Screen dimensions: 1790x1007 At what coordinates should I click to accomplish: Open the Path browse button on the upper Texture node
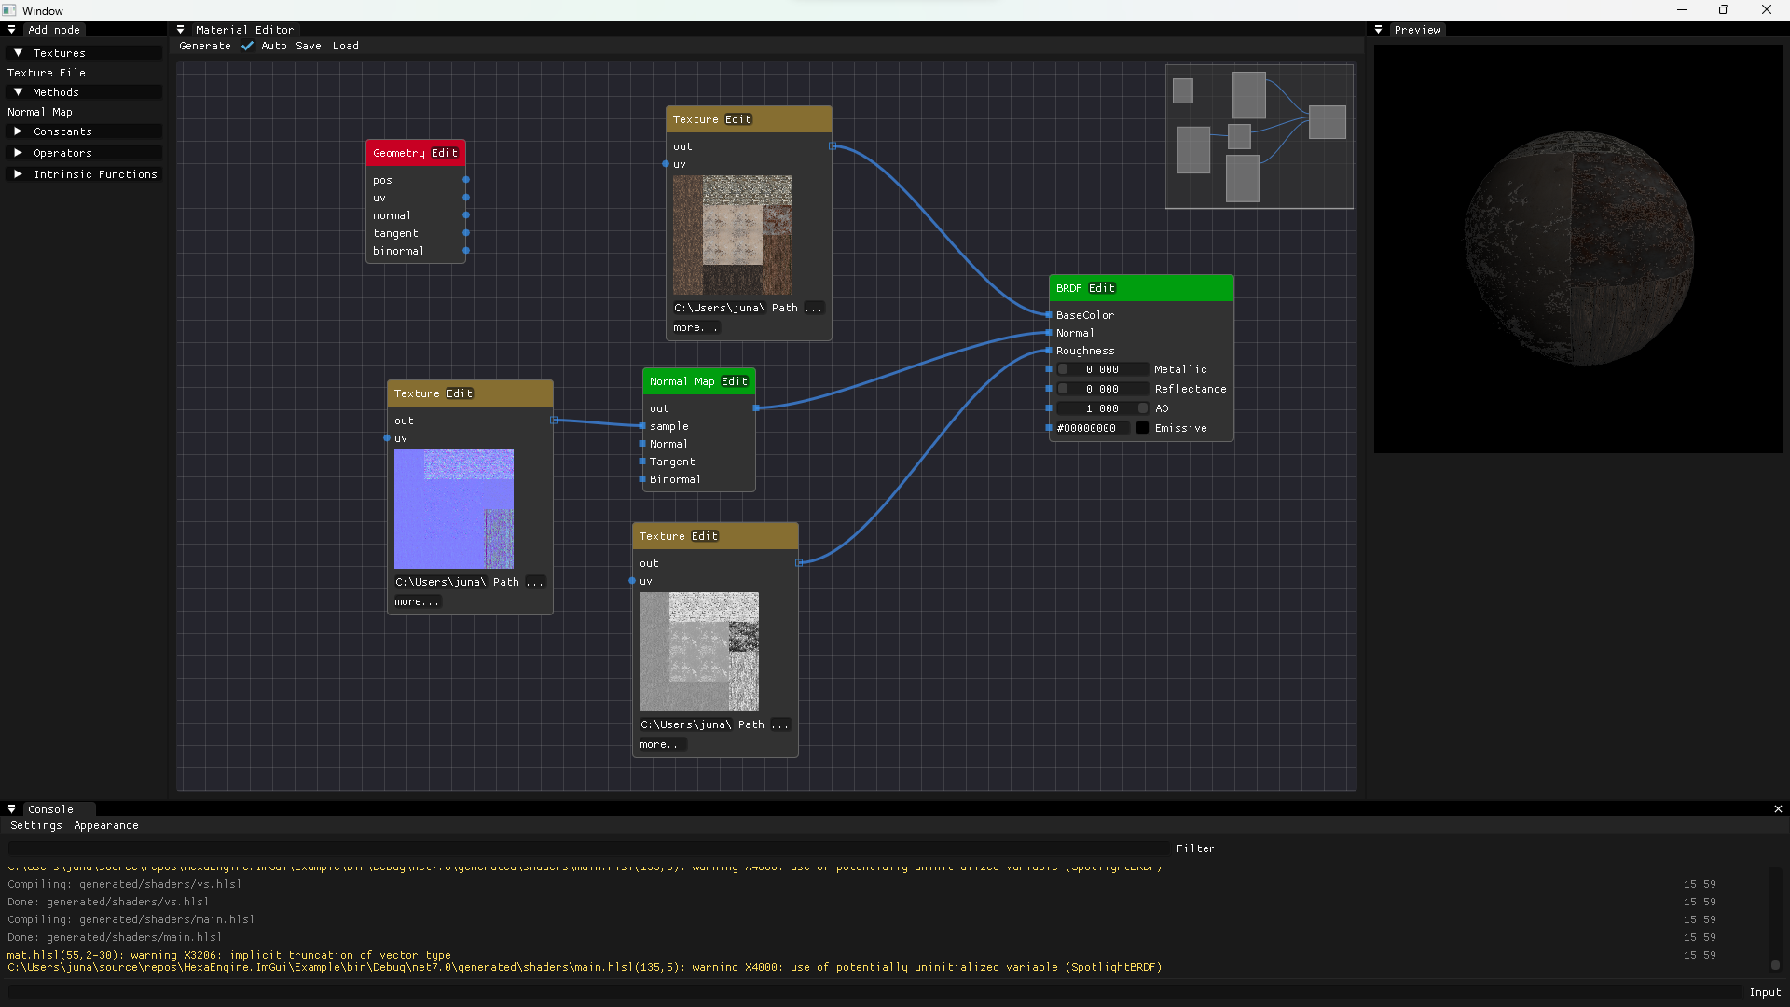(814, 308)
